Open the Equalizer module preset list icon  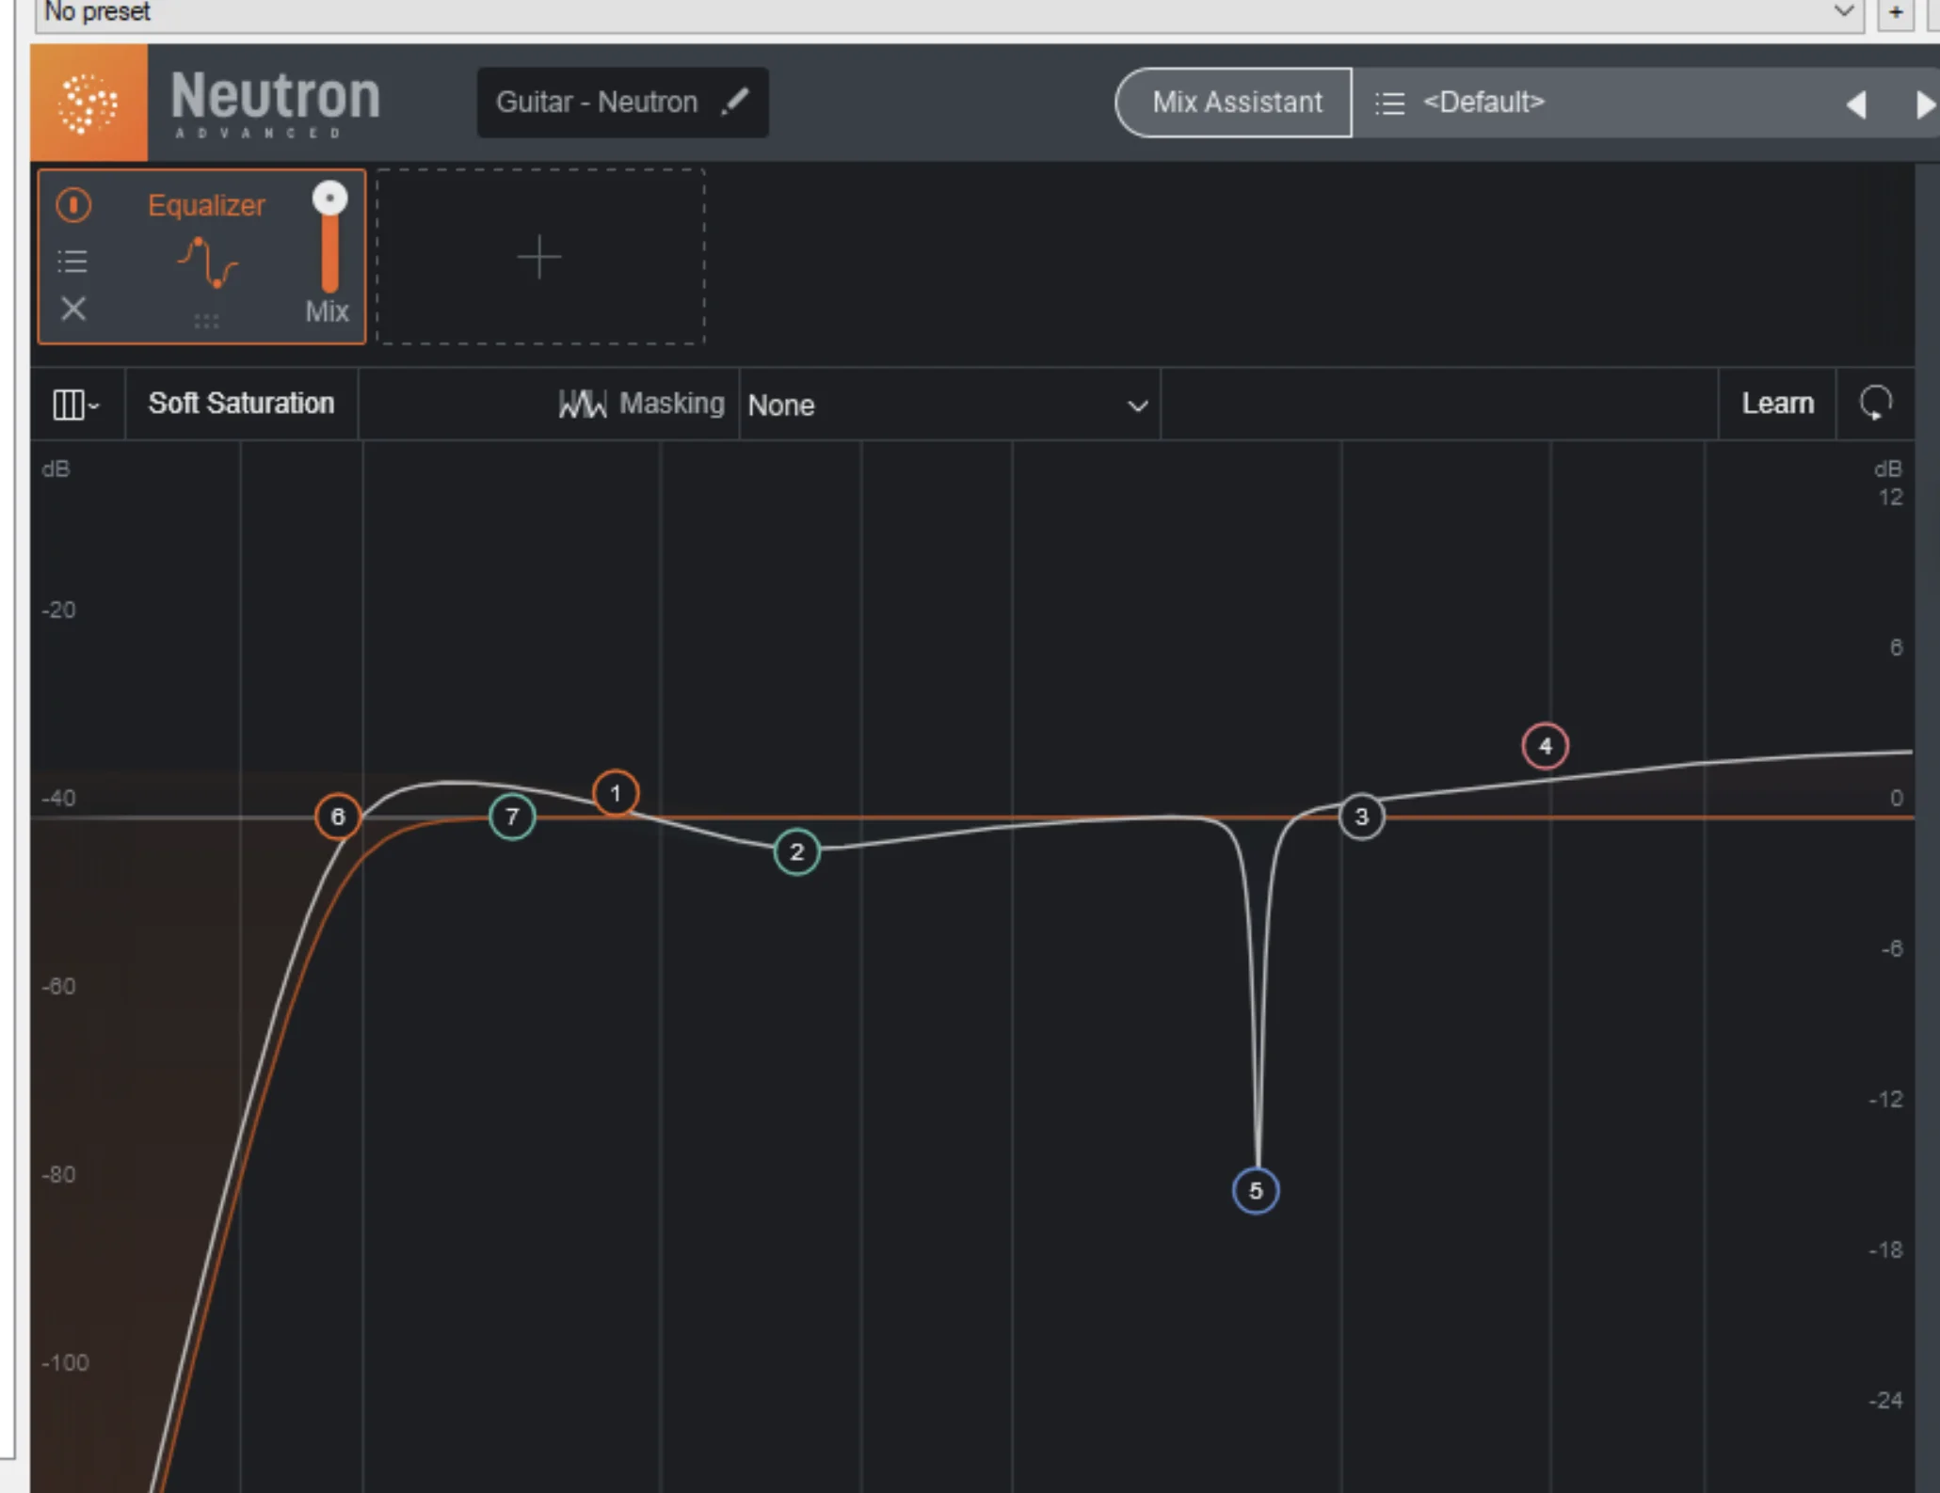coord(73,261)
